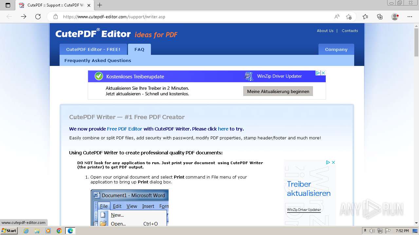The image size is (419, 235).
Task: Click the CutePDF Writer — #1 Free PDF Creator heading
Action: 127,117
